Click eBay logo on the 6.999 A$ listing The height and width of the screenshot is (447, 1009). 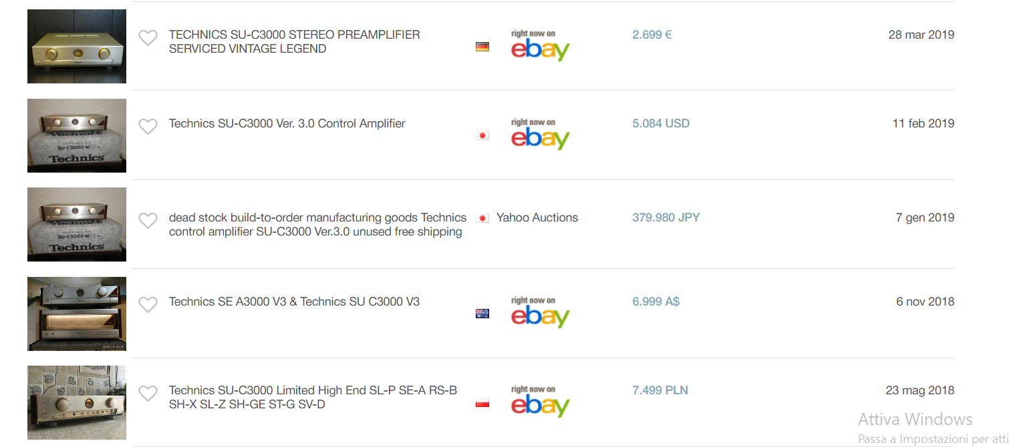point(540,313)
